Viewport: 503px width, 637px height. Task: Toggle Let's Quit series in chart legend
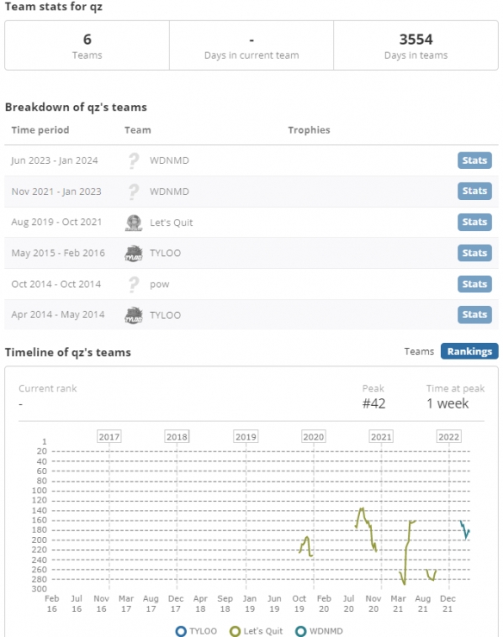pyautogui.click(x=256, y=631)
